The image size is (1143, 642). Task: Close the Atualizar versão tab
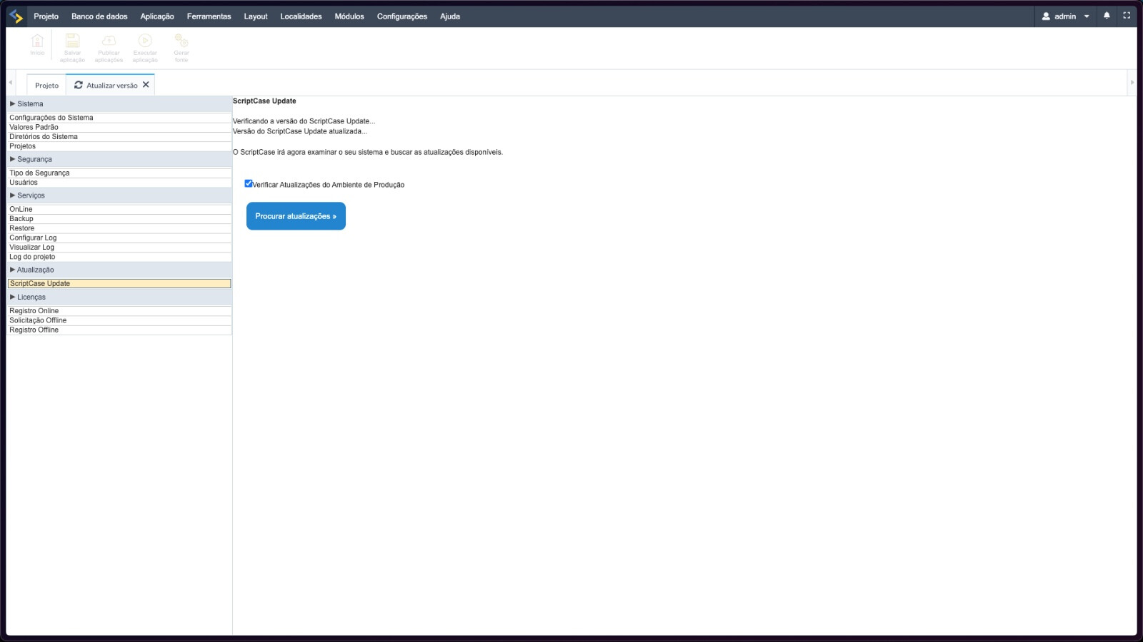146,85
